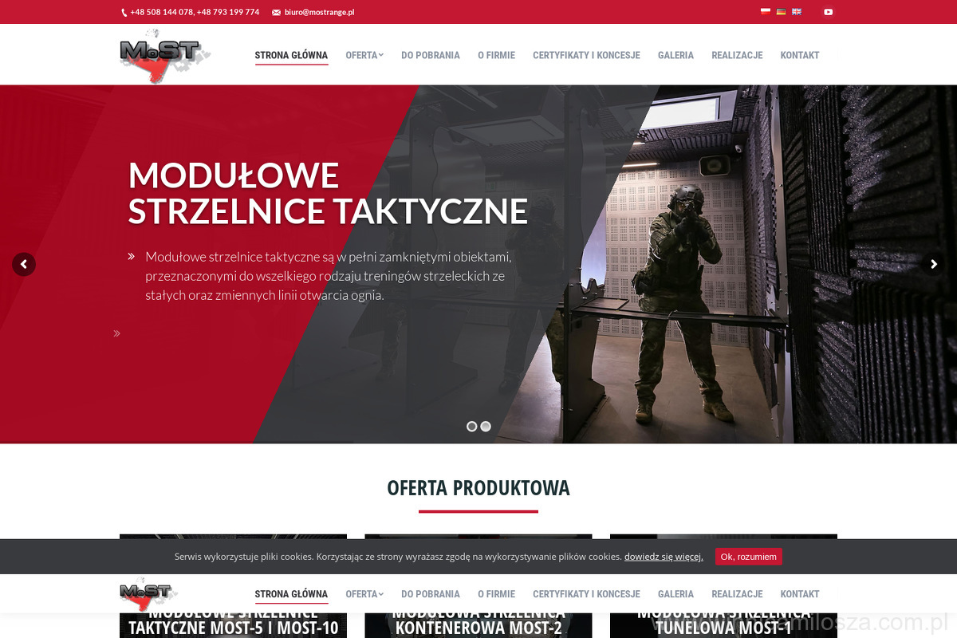Select the first slider pagination dot
The height and width of the screenshot is (638, 957).
click(x=472, y=427)
